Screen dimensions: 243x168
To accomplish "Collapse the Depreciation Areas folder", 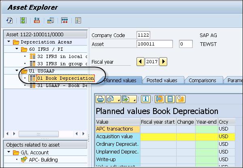I will point(9,41).
